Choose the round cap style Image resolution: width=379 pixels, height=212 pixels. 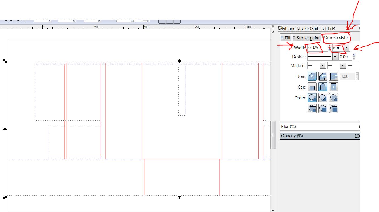point(323,87)
